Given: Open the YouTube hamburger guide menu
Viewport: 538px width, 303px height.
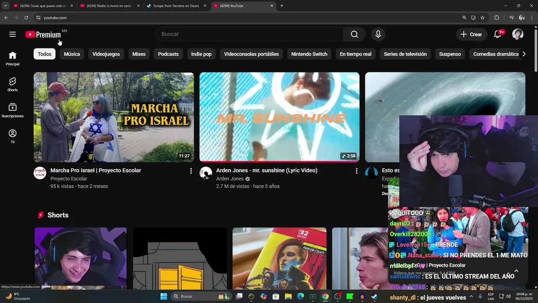Looking at the screenshot, I should pos(13,35).
